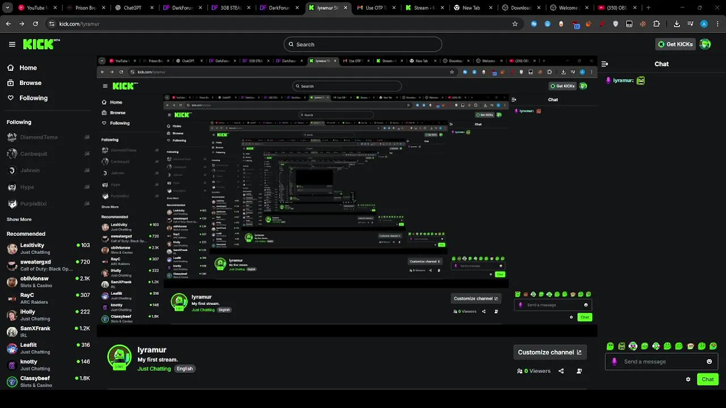Viewport: 726px width, 408px height.
Task: Click lyramur's green LIVE avatar below the stream
Action: 119,357
